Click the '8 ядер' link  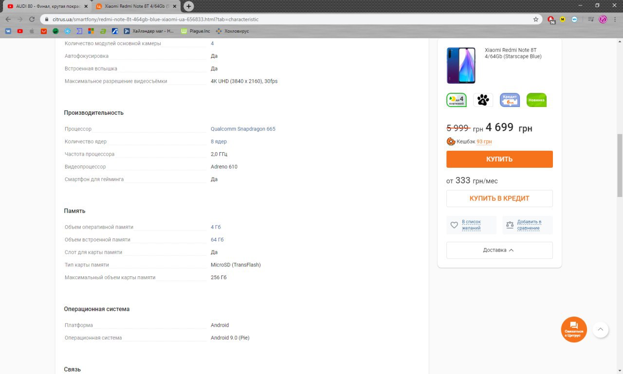219,142
